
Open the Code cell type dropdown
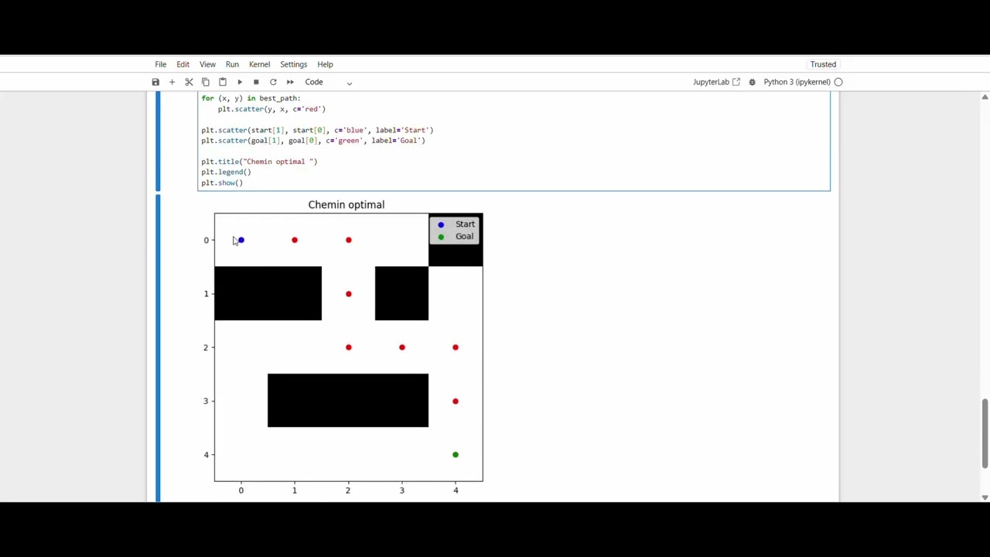(x=328, y=82)
